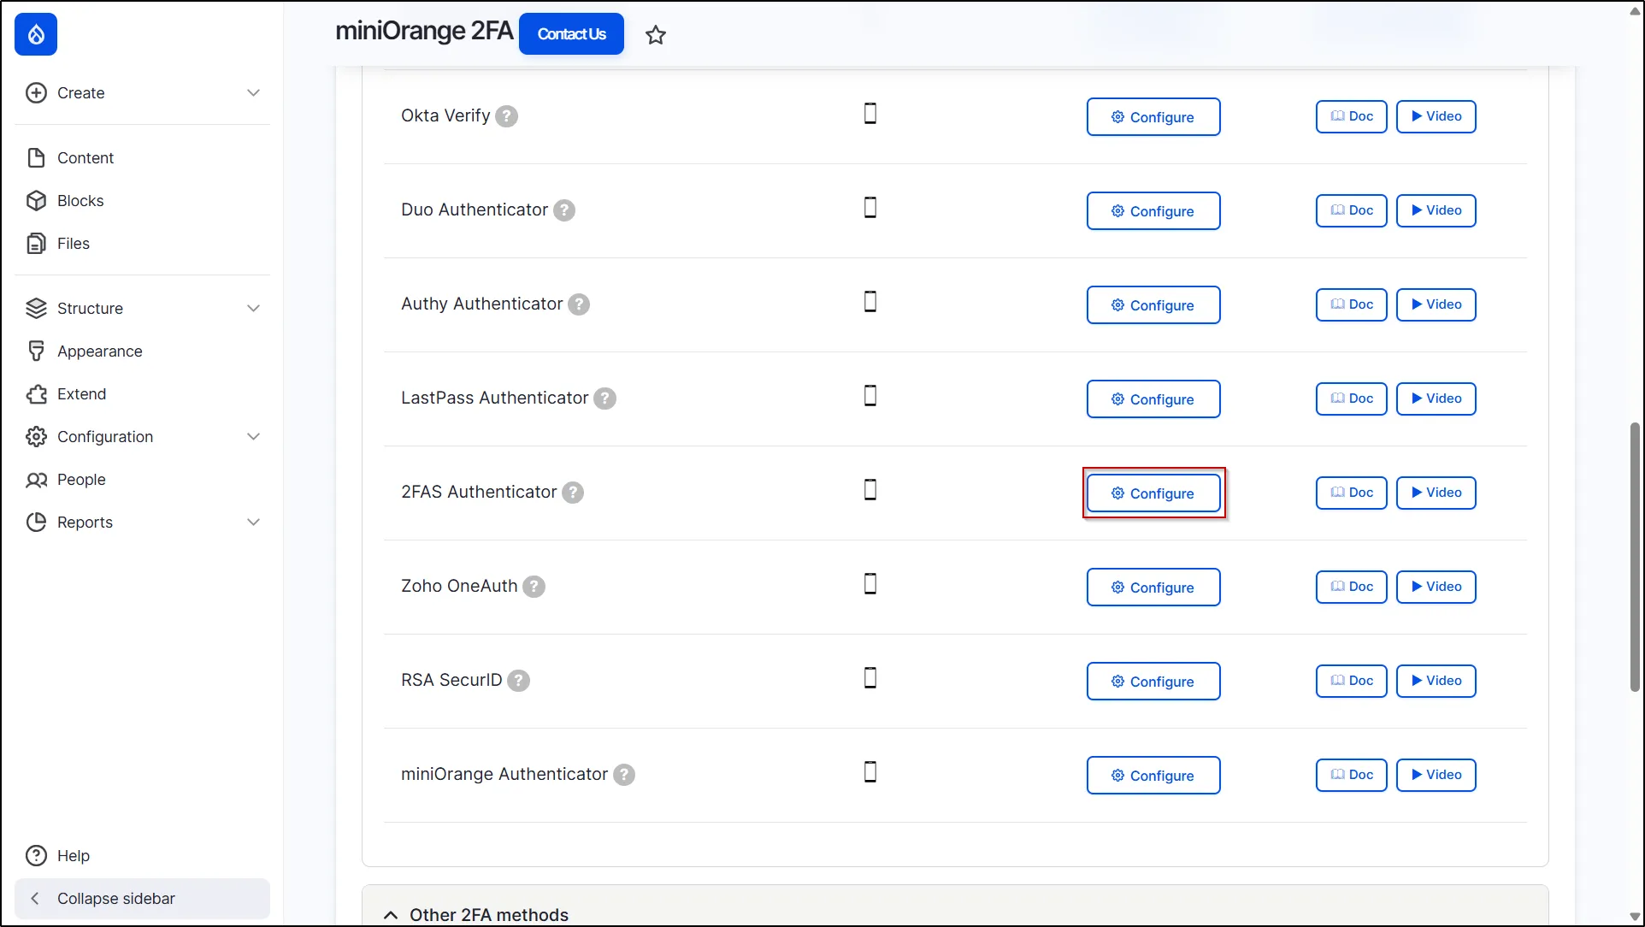Expand the Create menu chevron
Screen dimensions: 1645x927
point(253,92)
